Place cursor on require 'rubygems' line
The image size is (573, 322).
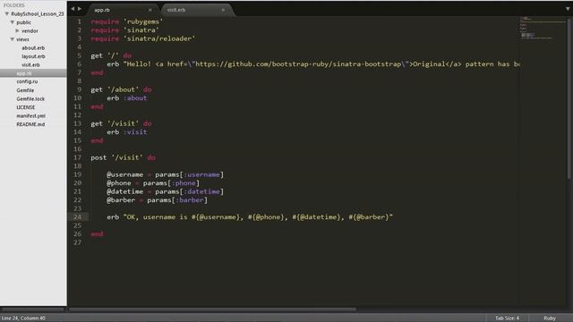pyautogui.click(x=127, y=21)
